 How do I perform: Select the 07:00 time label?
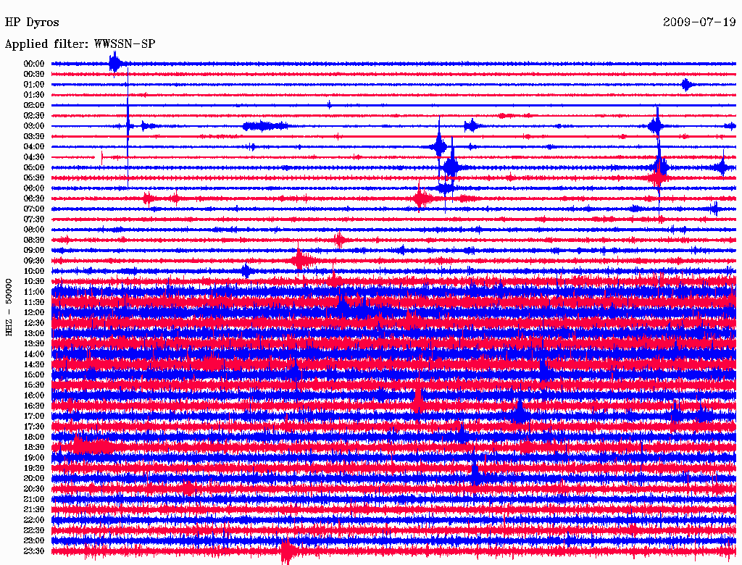tap(33, 209)
